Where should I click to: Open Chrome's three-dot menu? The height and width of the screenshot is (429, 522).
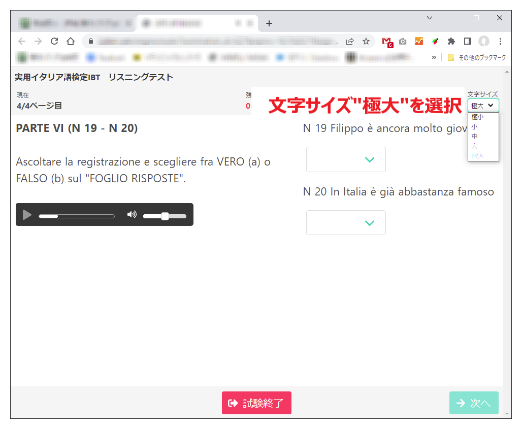tap(500, 41)
